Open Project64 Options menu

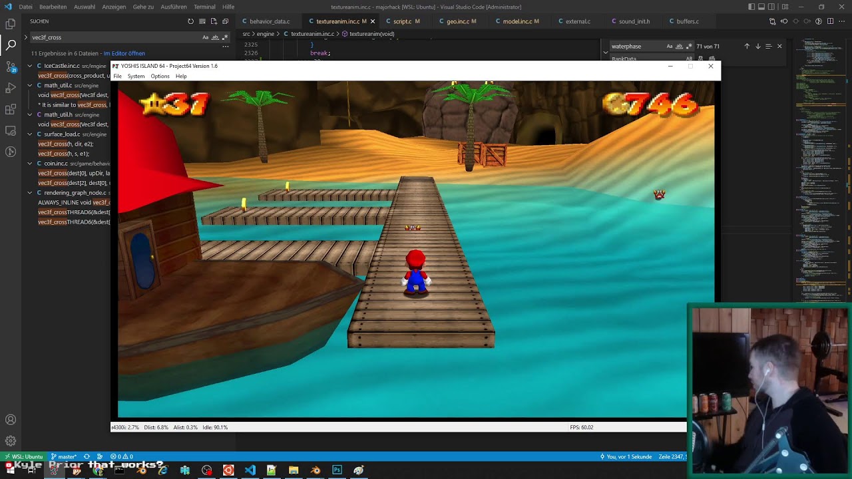[x=160, y=76]
